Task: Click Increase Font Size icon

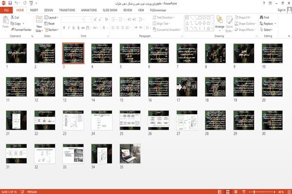Action: pyautogui.click(x=95, y=19)
